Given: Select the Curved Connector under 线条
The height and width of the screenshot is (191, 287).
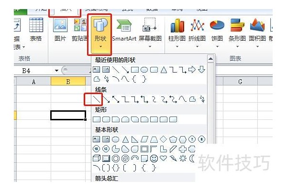Looking at the screenshot, I should pyautogui.click(x=154, y=99).
